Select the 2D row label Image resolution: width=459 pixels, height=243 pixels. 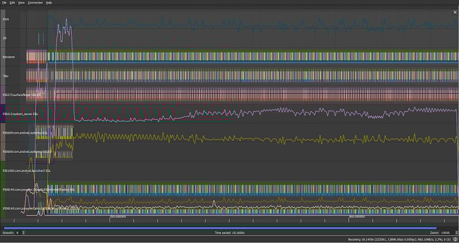4,38
